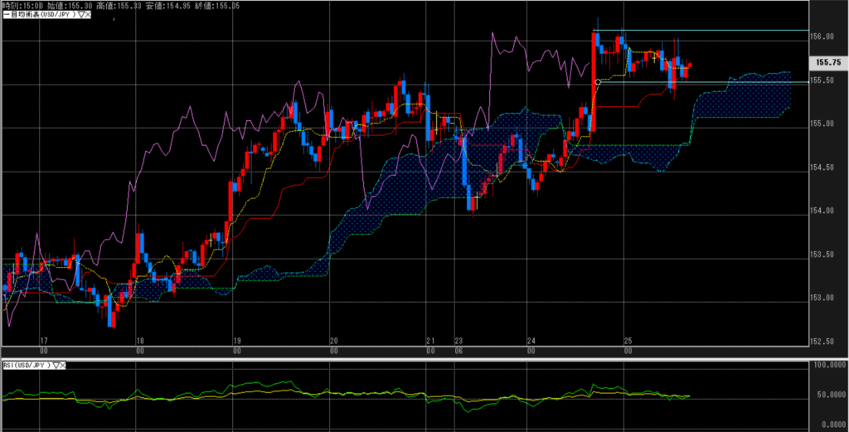Viewport: 849px width, 432px height.
Task: Open the RSI indicator dropdown triangle
Action: click(x=56, y=365)
